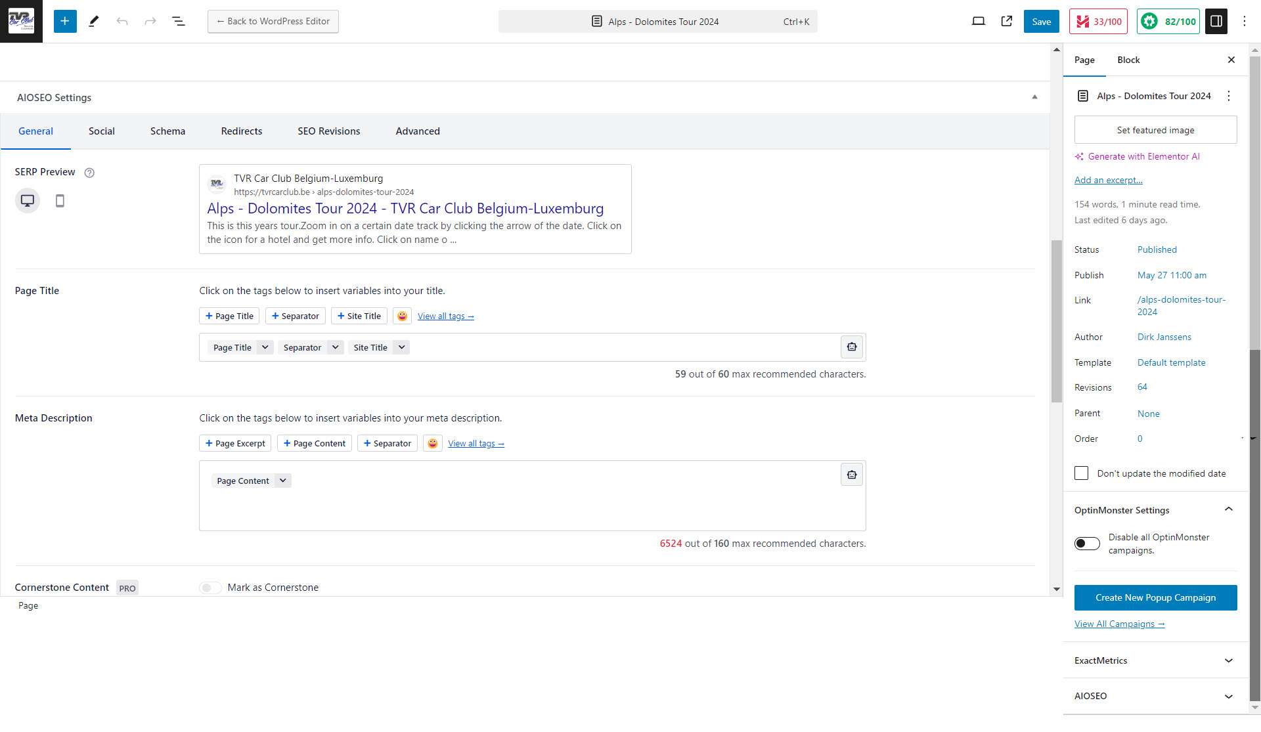Open the Site Title tag dropdown arrow
The width and height of the screenshot is (1261, 732).
401,347
